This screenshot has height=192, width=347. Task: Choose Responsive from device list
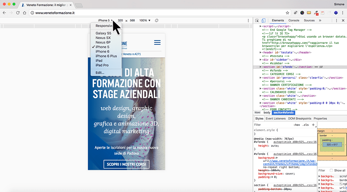[x=104, y=26]
